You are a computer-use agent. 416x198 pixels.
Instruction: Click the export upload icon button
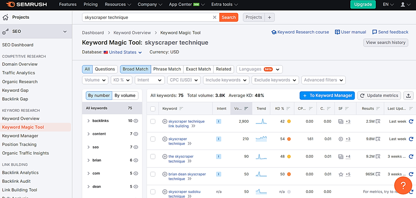(408, 96)
